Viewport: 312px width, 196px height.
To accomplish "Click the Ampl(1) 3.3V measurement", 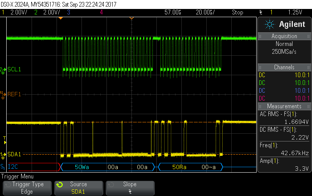I will (x=284, y=165).
